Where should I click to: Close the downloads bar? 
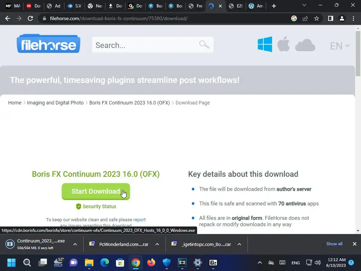pyautogui.click(x=355, y=244)
